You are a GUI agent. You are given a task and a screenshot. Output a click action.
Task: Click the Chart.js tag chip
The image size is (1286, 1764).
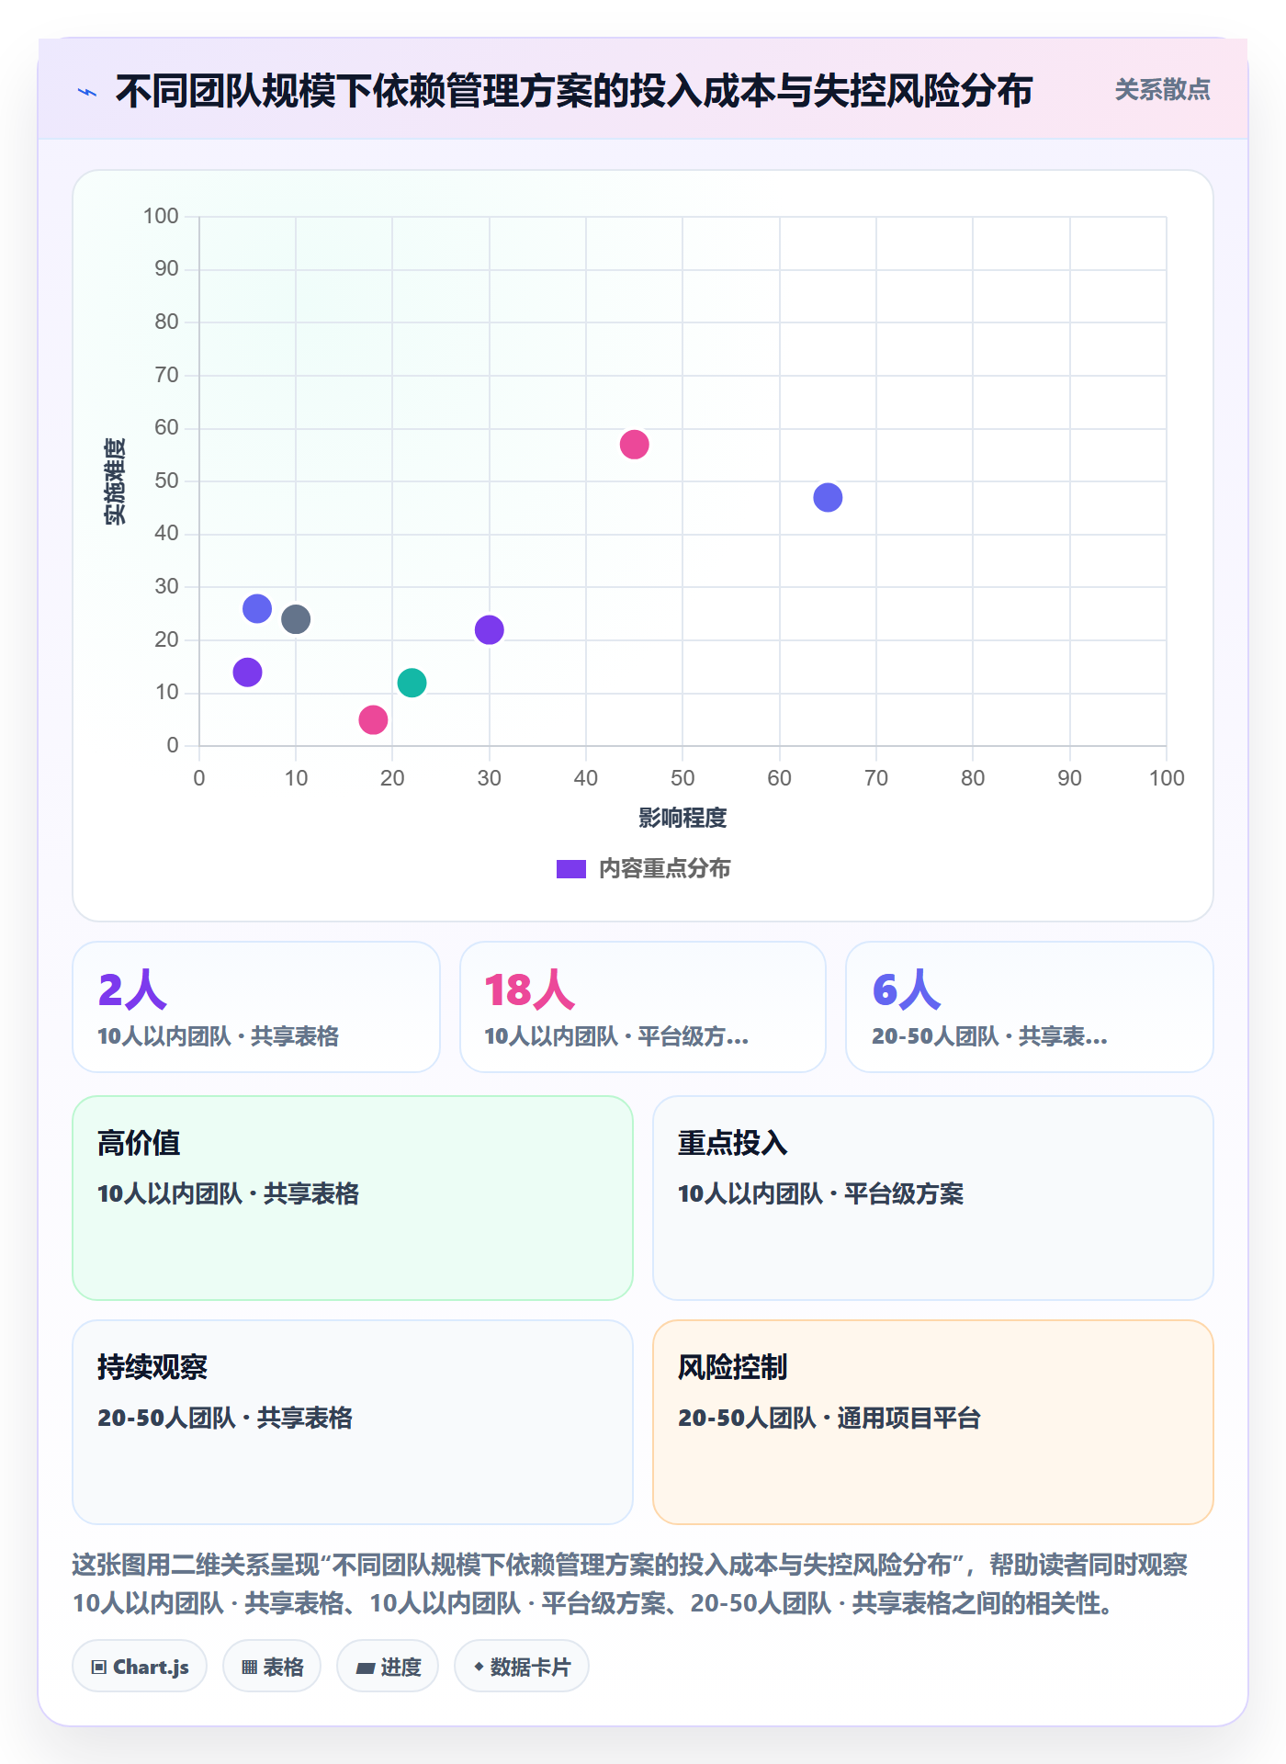pyautogui.click(x=140, y=1667)
